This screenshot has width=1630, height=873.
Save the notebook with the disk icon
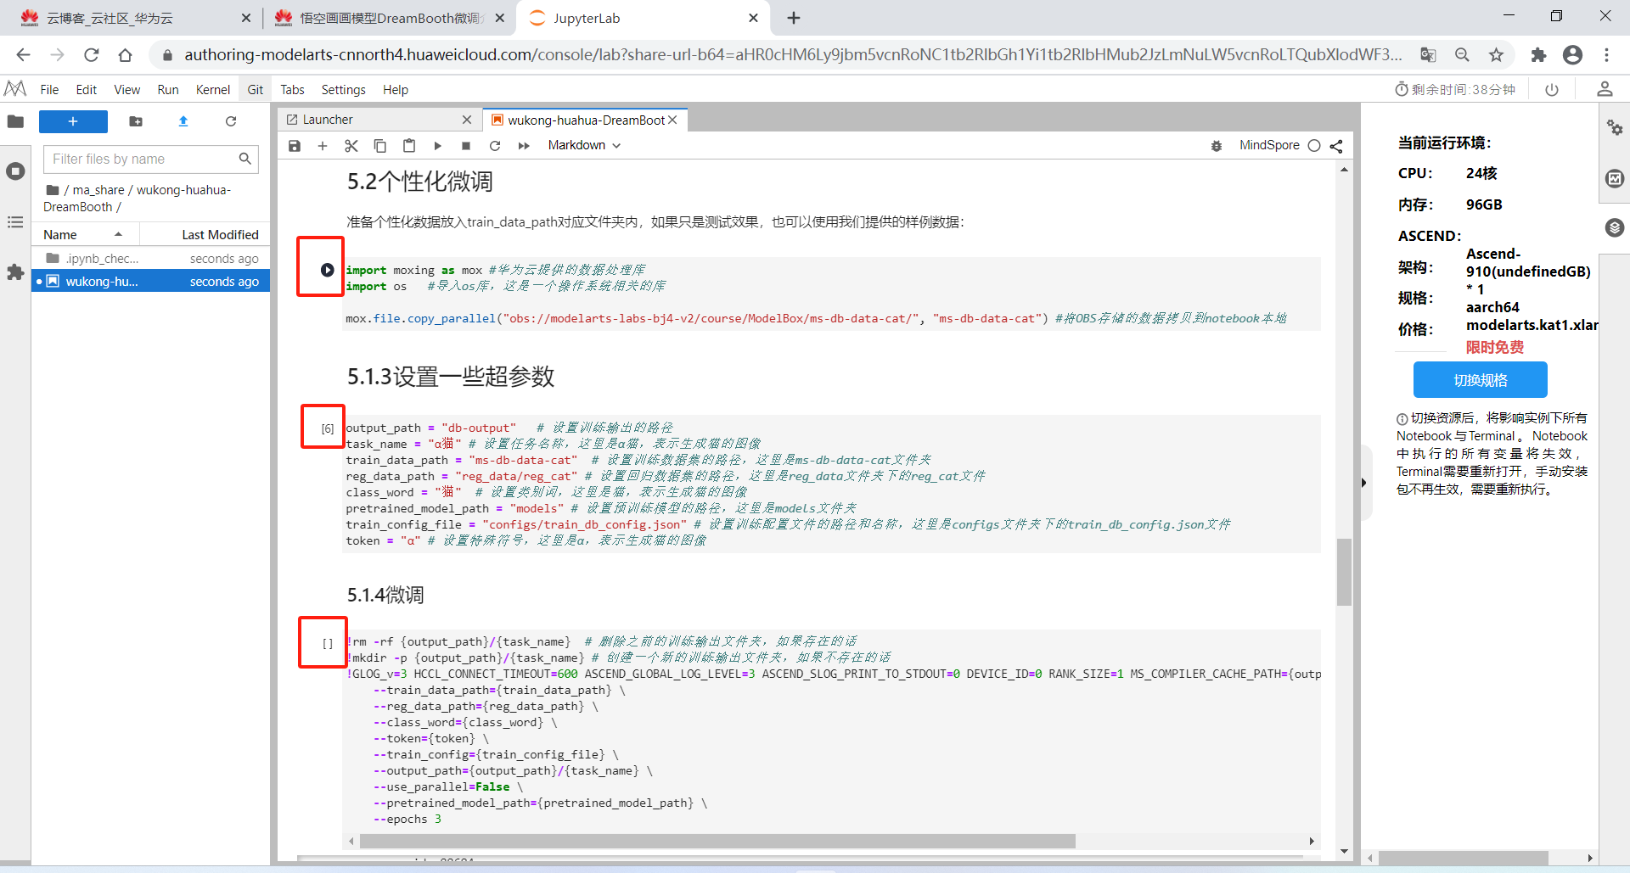point(295,146)
